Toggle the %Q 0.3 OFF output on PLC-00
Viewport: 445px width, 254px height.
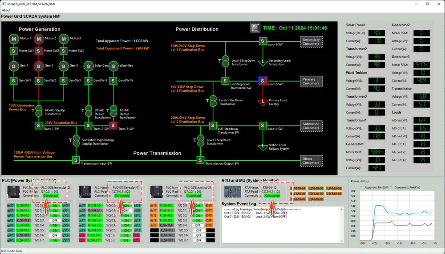(x=54, y=220)
